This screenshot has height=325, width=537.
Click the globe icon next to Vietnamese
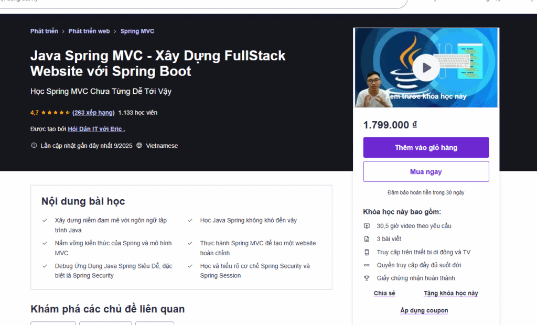(x=139, y=146)
